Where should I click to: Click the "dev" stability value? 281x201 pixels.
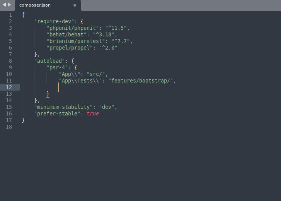(108, 107)
